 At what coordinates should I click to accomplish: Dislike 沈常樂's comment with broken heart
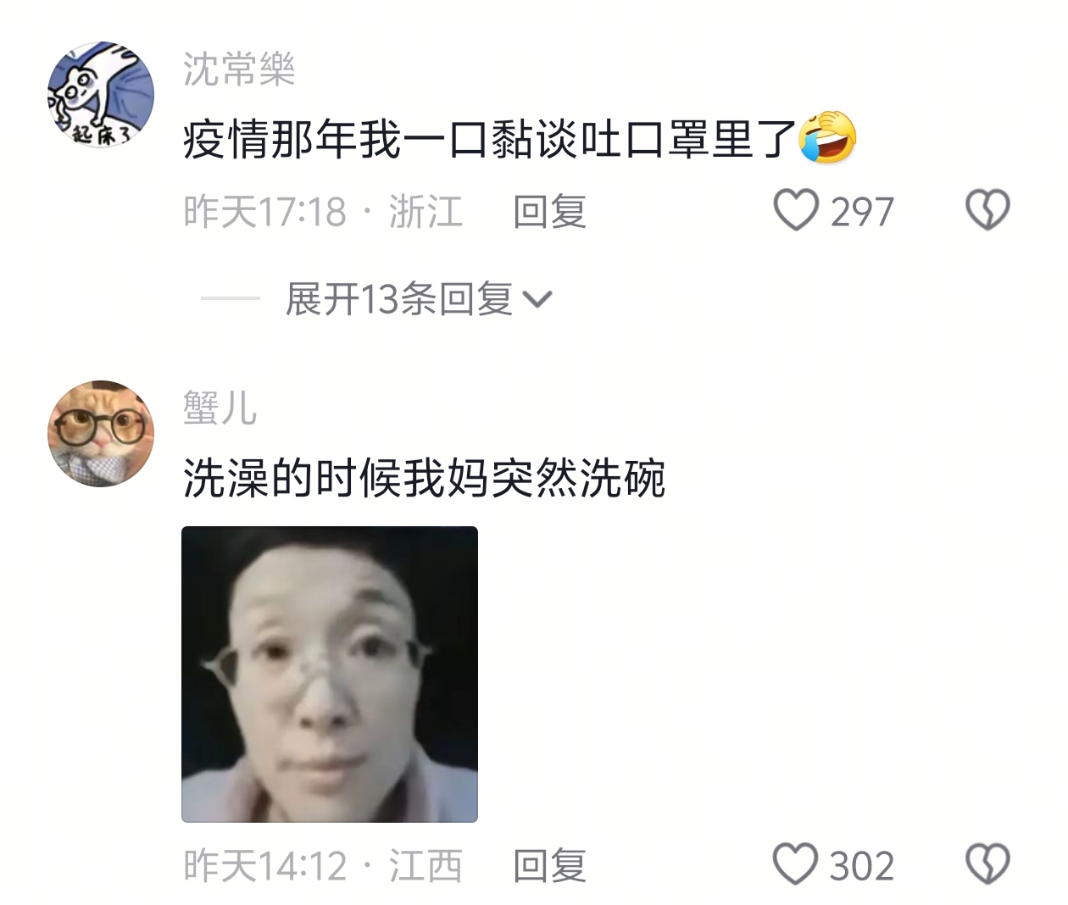pyautogui.click(x=988, y=210)
